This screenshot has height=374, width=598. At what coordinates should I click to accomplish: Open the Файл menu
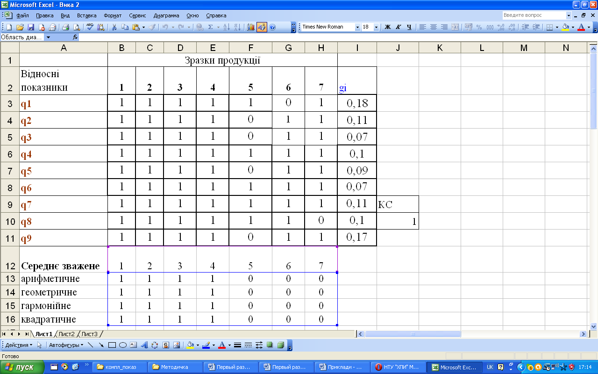tap(23, 15)
